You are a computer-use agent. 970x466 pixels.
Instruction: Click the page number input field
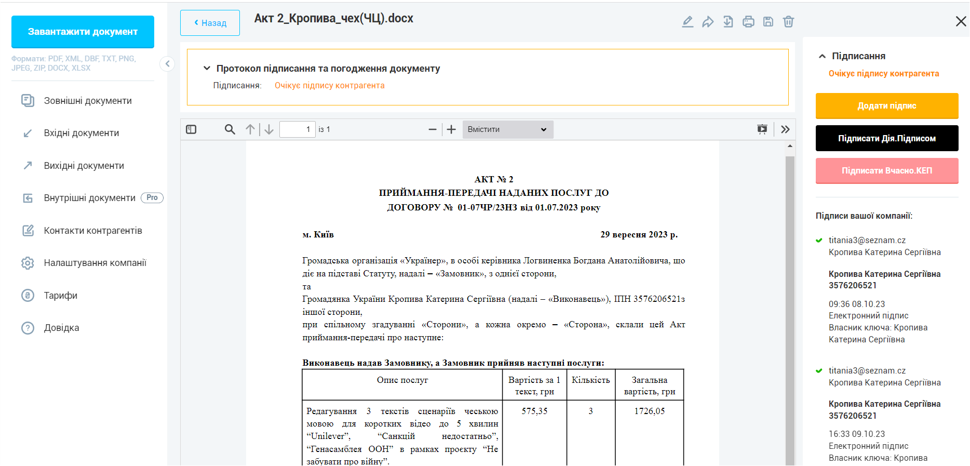[297, 129]
